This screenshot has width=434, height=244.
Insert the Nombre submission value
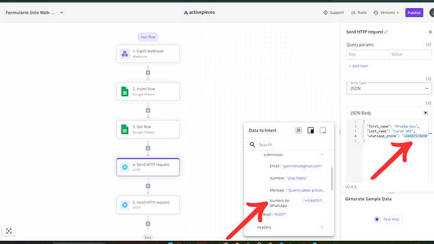[x=289, y=178]
